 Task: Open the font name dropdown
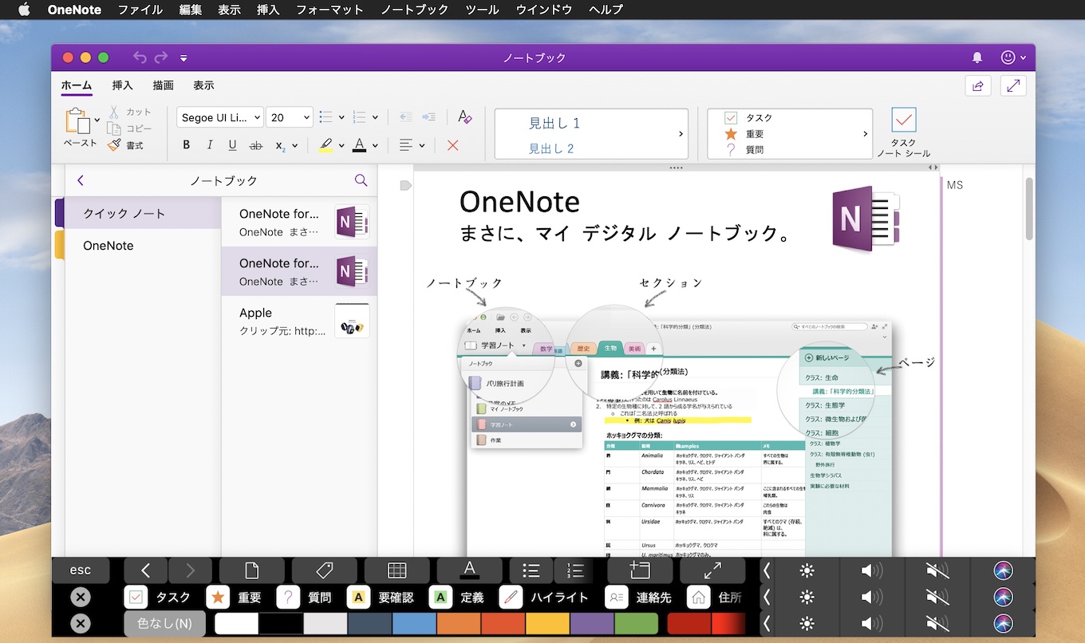pyautogui.click(x=219, y=117)
